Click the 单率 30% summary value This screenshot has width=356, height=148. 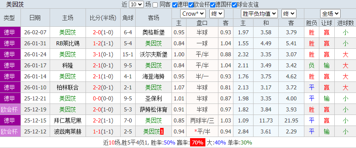[246, 142]
